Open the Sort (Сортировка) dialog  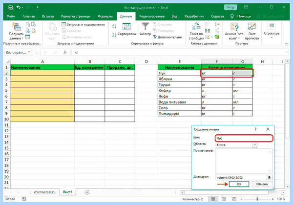click(x=126, y=29)
